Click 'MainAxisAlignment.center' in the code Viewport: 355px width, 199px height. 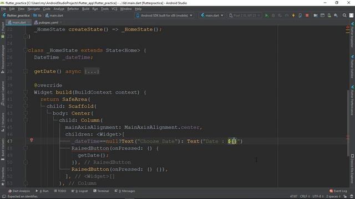[161, 127]
